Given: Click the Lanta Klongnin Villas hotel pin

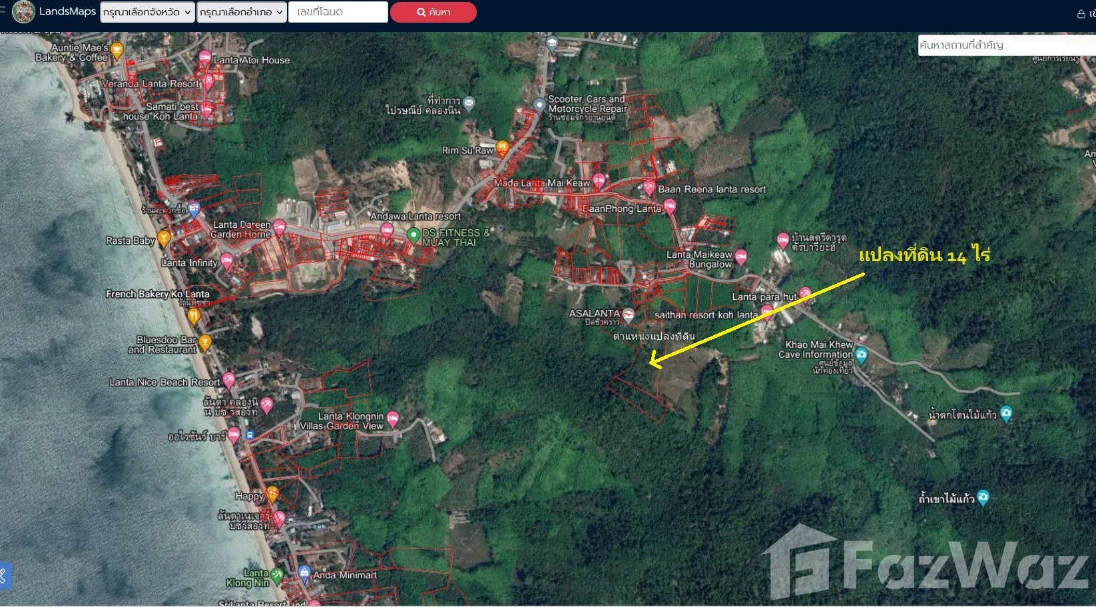Looking at the screenshot, I should coord(393,418).
